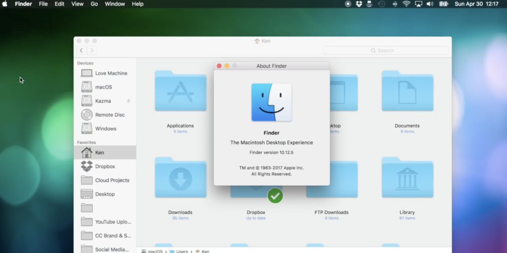Click 'The Macintosh Desktop Experience' text
507x253 pixels.
pyautogui.click(x=272, y=143)
